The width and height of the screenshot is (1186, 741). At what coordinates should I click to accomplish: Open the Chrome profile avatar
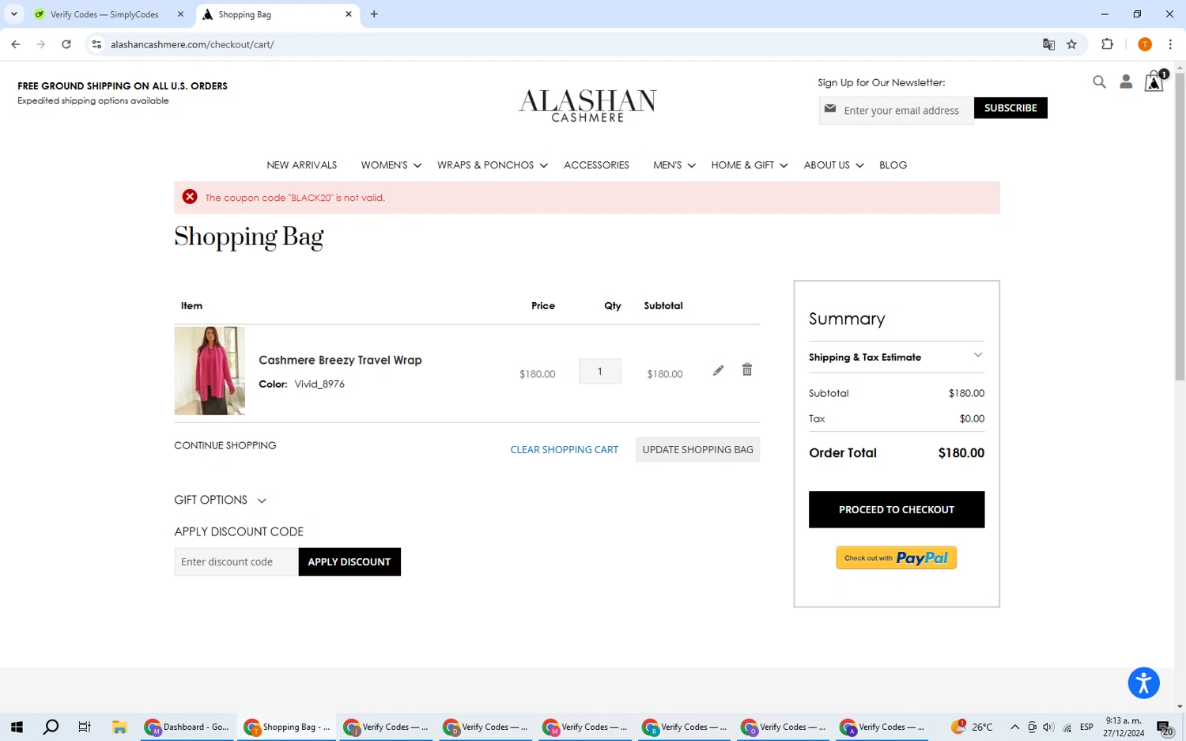click(1144, 44)
